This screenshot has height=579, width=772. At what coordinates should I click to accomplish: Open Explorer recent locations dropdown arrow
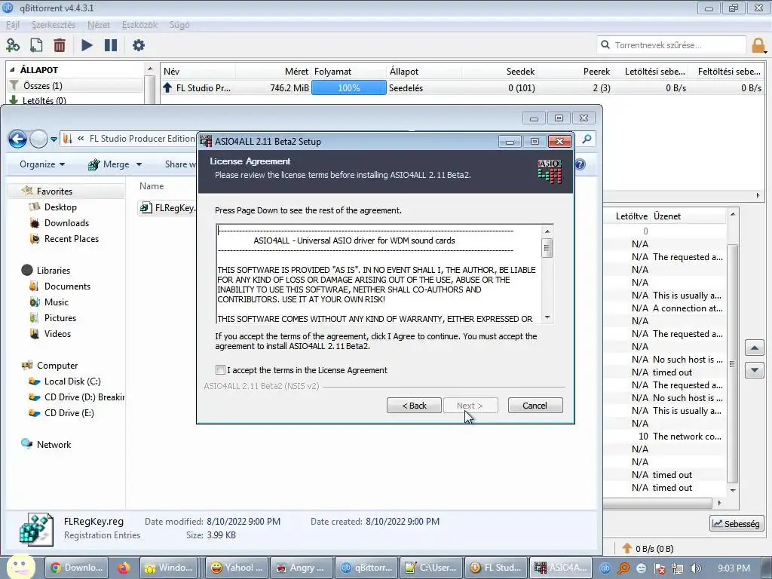tap(54, 139)
